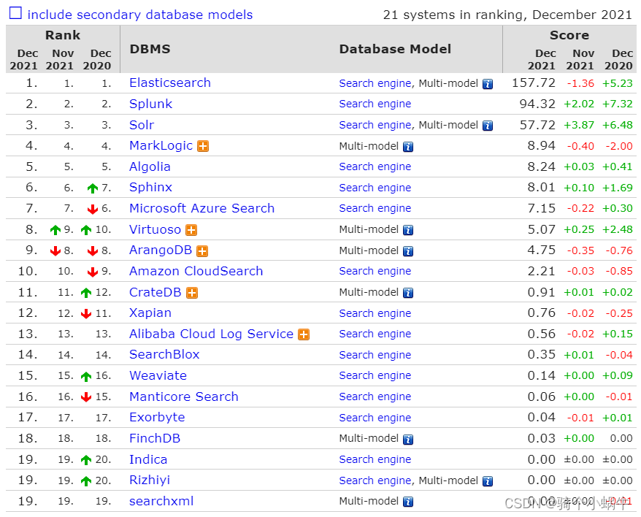Open the Algolia DBMS link
The image size is (641, 517).
(x=150, y=167)
